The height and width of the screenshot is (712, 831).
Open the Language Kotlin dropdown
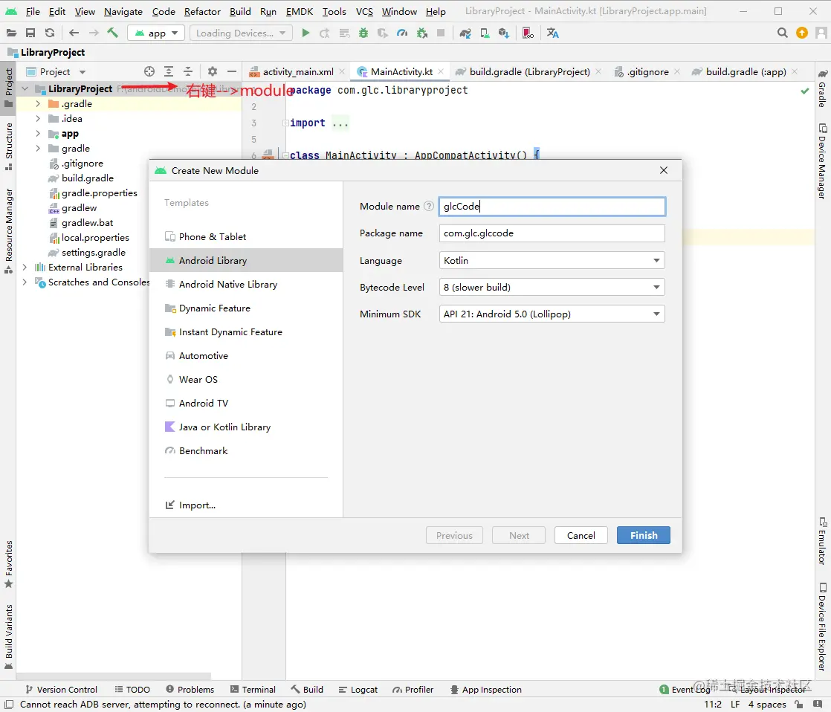(552, 260)
